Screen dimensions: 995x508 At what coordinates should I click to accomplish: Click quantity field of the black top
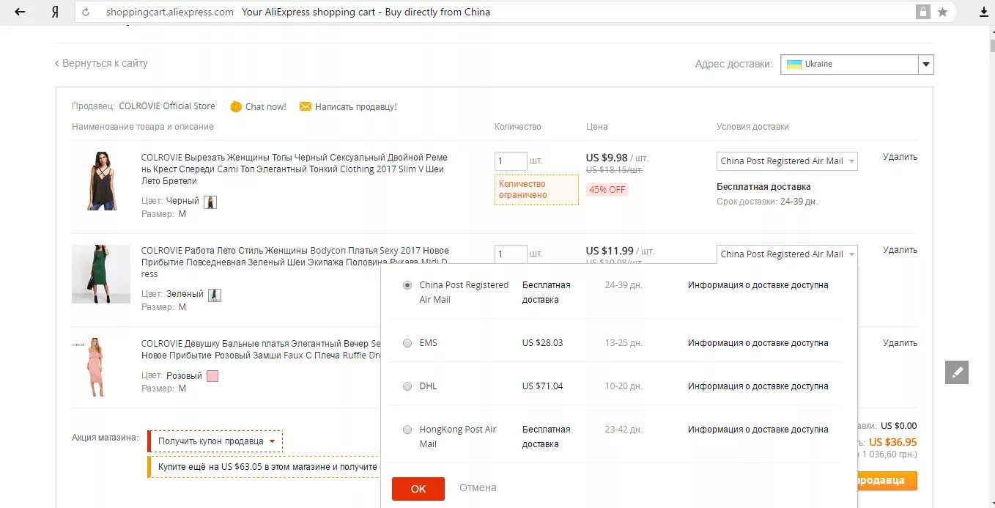(x=511, y=161)
